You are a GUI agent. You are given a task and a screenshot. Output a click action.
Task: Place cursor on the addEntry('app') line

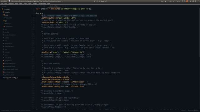[62, 52]
